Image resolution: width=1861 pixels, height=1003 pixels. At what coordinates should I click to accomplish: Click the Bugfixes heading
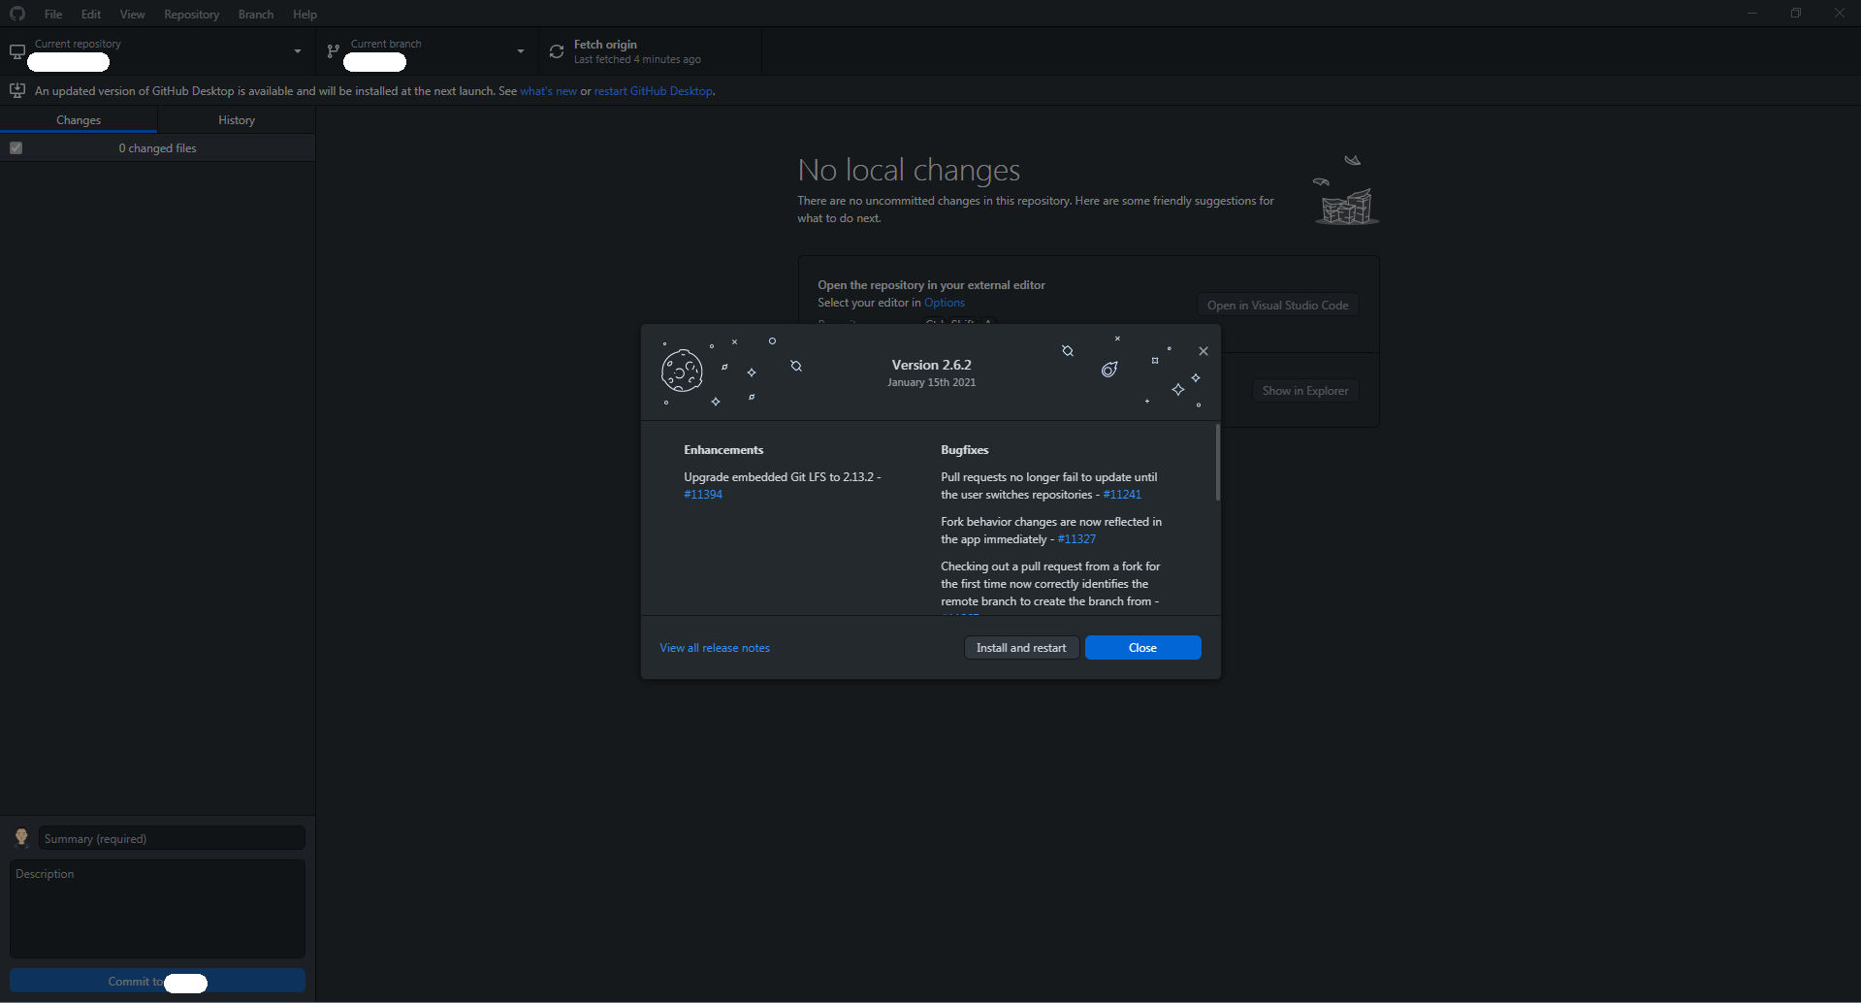(x=965, y=450)
